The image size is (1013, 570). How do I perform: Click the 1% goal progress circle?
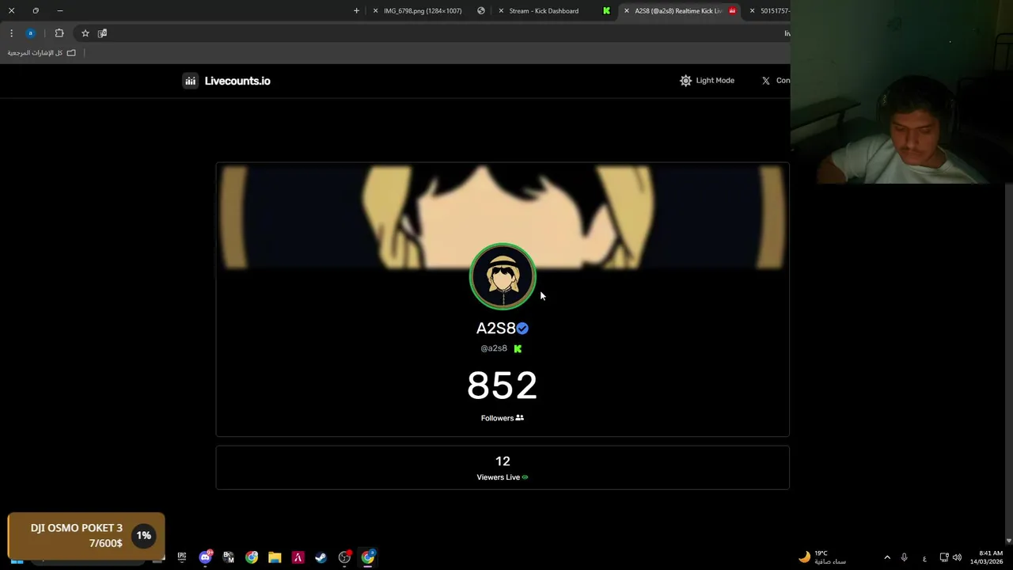pos(143,535)
